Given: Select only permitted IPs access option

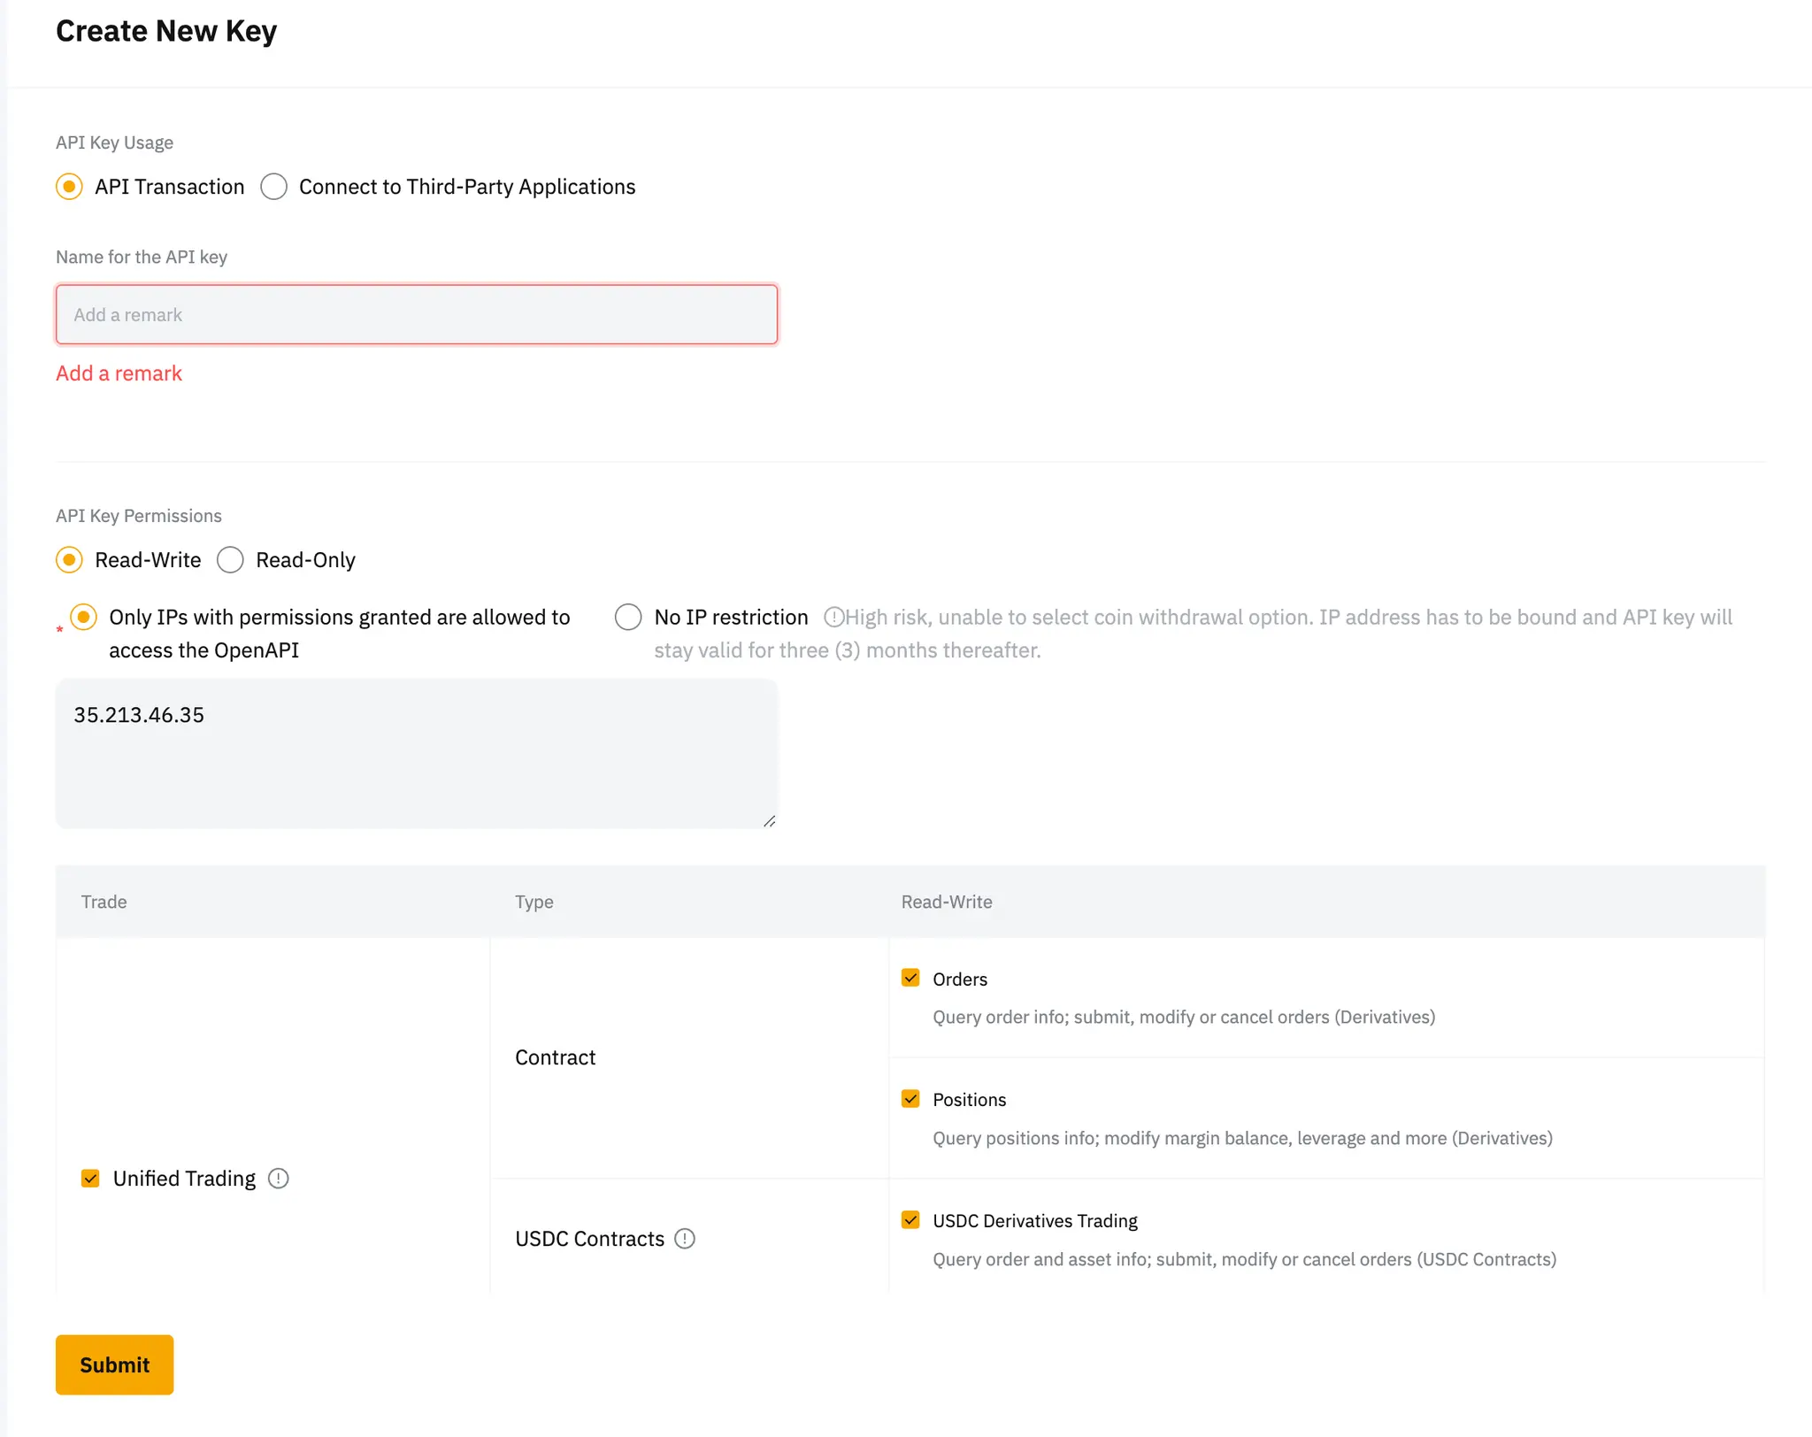Looking at the screenshot, I should pos(84,617).
